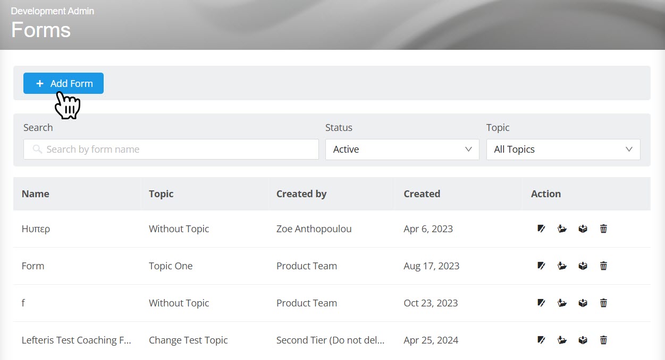Open the Status dropdown showing Active

[x=402, y=150]
